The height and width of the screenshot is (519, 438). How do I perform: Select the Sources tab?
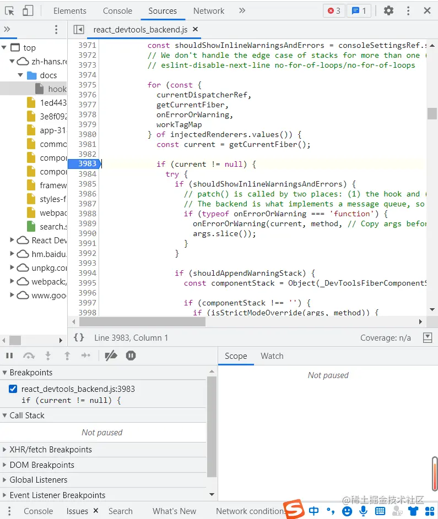point(163,11)
